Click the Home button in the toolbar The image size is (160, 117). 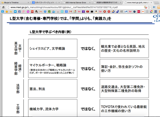coord(3,7)
